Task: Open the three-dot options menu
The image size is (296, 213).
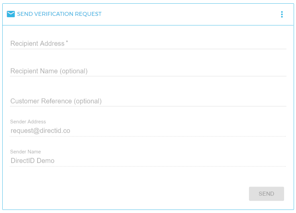Action: (282, 14)
